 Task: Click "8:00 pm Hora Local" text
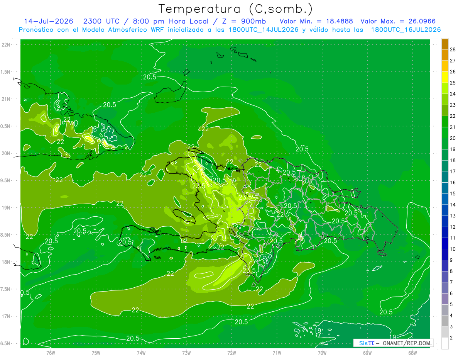(x=171, y=21)
